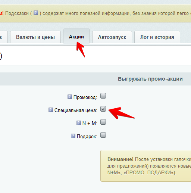The width and height of the screenshot is (191, 193).
Task: Click the question-mark icon in the Подсказки banner
Action: tap(36, 13)
